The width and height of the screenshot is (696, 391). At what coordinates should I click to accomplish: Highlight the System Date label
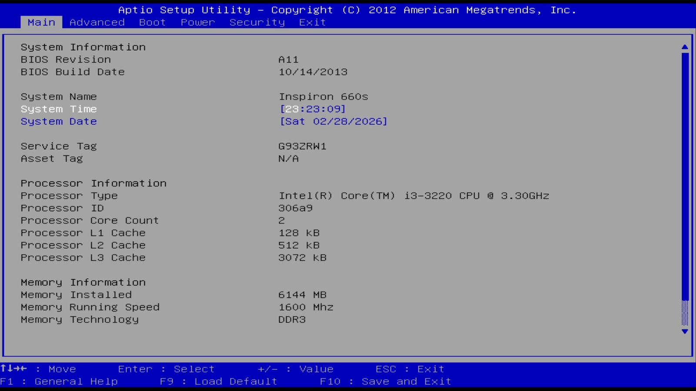point(59,122)
